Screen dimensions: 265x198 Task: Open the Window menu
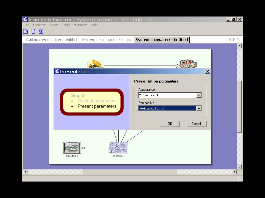coord(80,25)
